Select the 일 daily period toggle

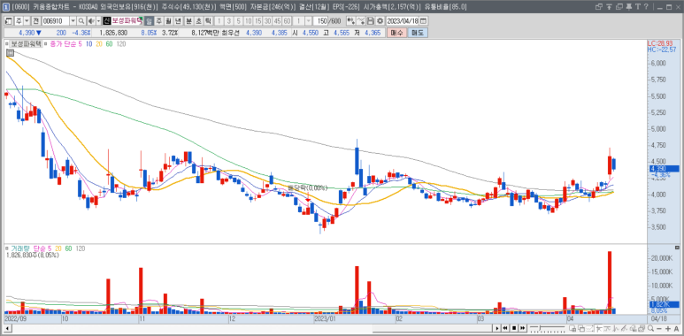[149, 21]
